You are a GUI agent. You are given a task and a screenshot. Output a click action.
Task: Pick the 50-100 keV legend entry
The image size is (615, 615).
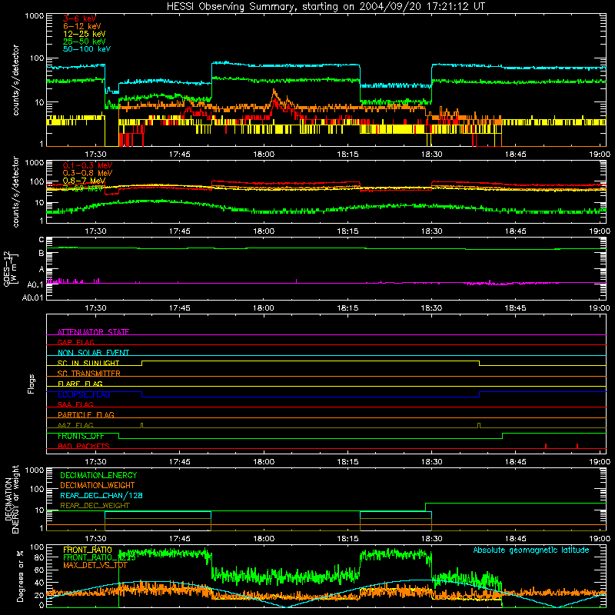tap(87, 49)
